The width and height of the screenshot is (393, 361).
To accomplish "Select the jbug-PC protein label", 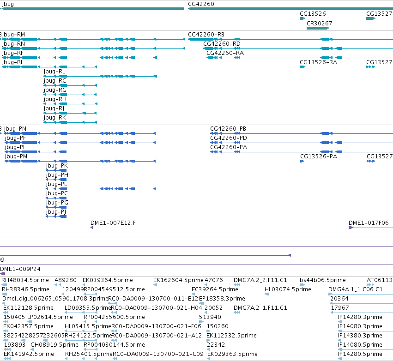I will click(57, 193).
